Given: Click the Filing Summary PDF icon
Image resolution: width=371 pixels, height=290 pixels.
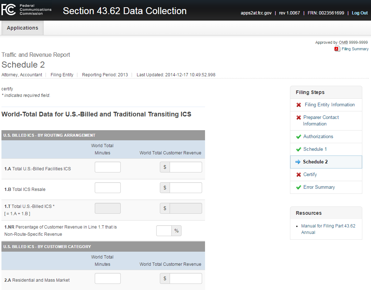Looking at the screenshot, I should pos(337,49).
